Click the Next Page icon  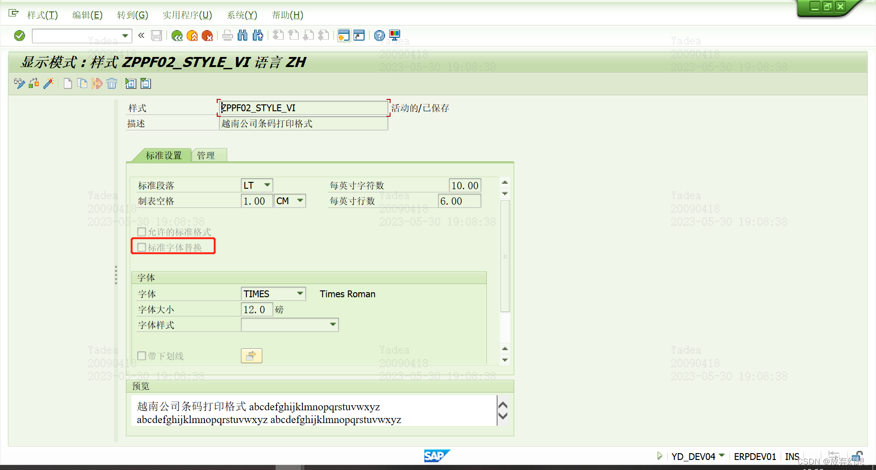click(x=308, y=36)
